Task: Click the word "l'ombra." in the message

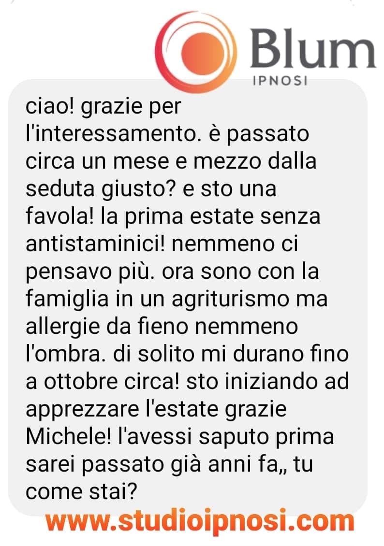Action: pos(64,354)
